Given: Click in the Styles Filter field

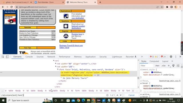Looking at the screenshot, I should click(x=147, y=66).
